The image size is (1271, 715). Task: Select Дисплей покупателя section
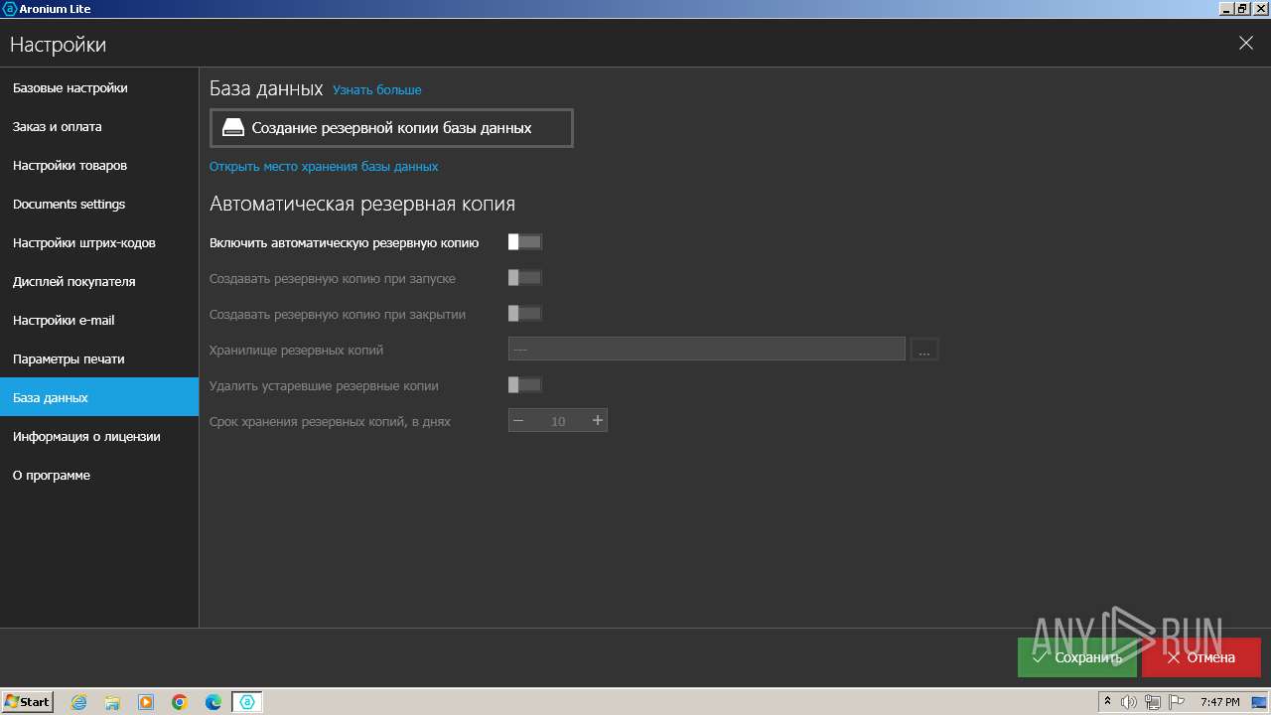(x=99, y=282)
